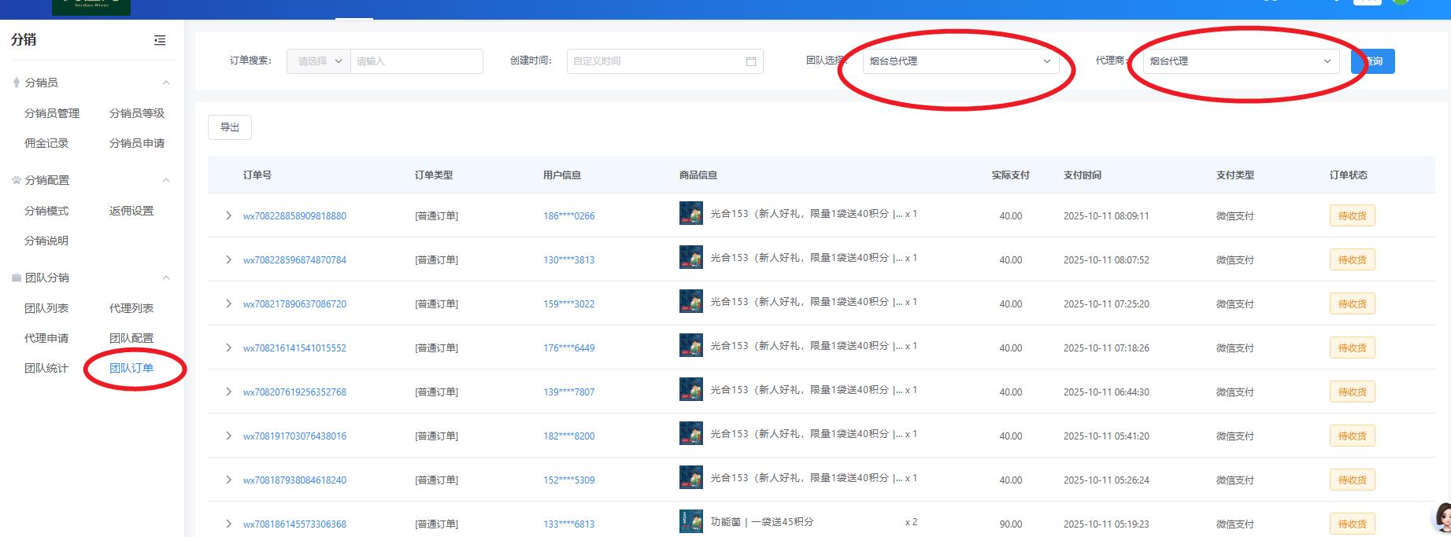Expand order row wx708228858909818880
The image size is (1451, 537).
point(228,215)
